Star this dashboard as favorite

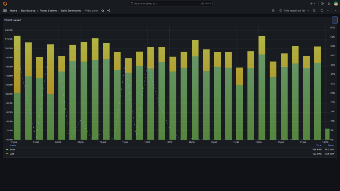103,11
